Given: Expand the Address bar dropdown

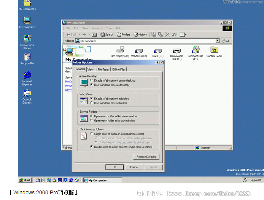Looking at the screenshot, I should coord(217,41).
